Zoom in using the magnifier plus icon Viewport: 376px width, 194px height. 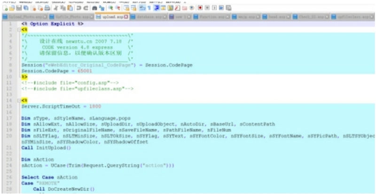[x=110, y=8]
